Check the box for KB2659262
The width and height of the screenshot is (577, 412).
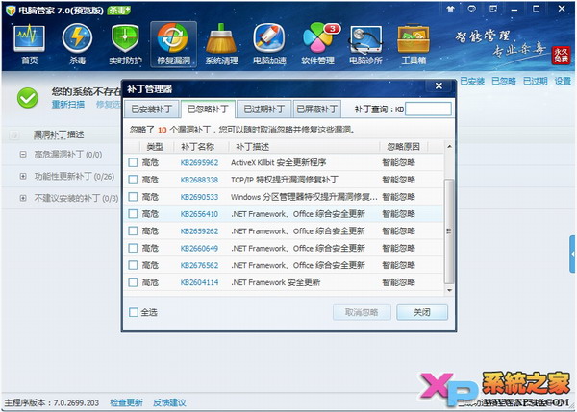(133, 230)
